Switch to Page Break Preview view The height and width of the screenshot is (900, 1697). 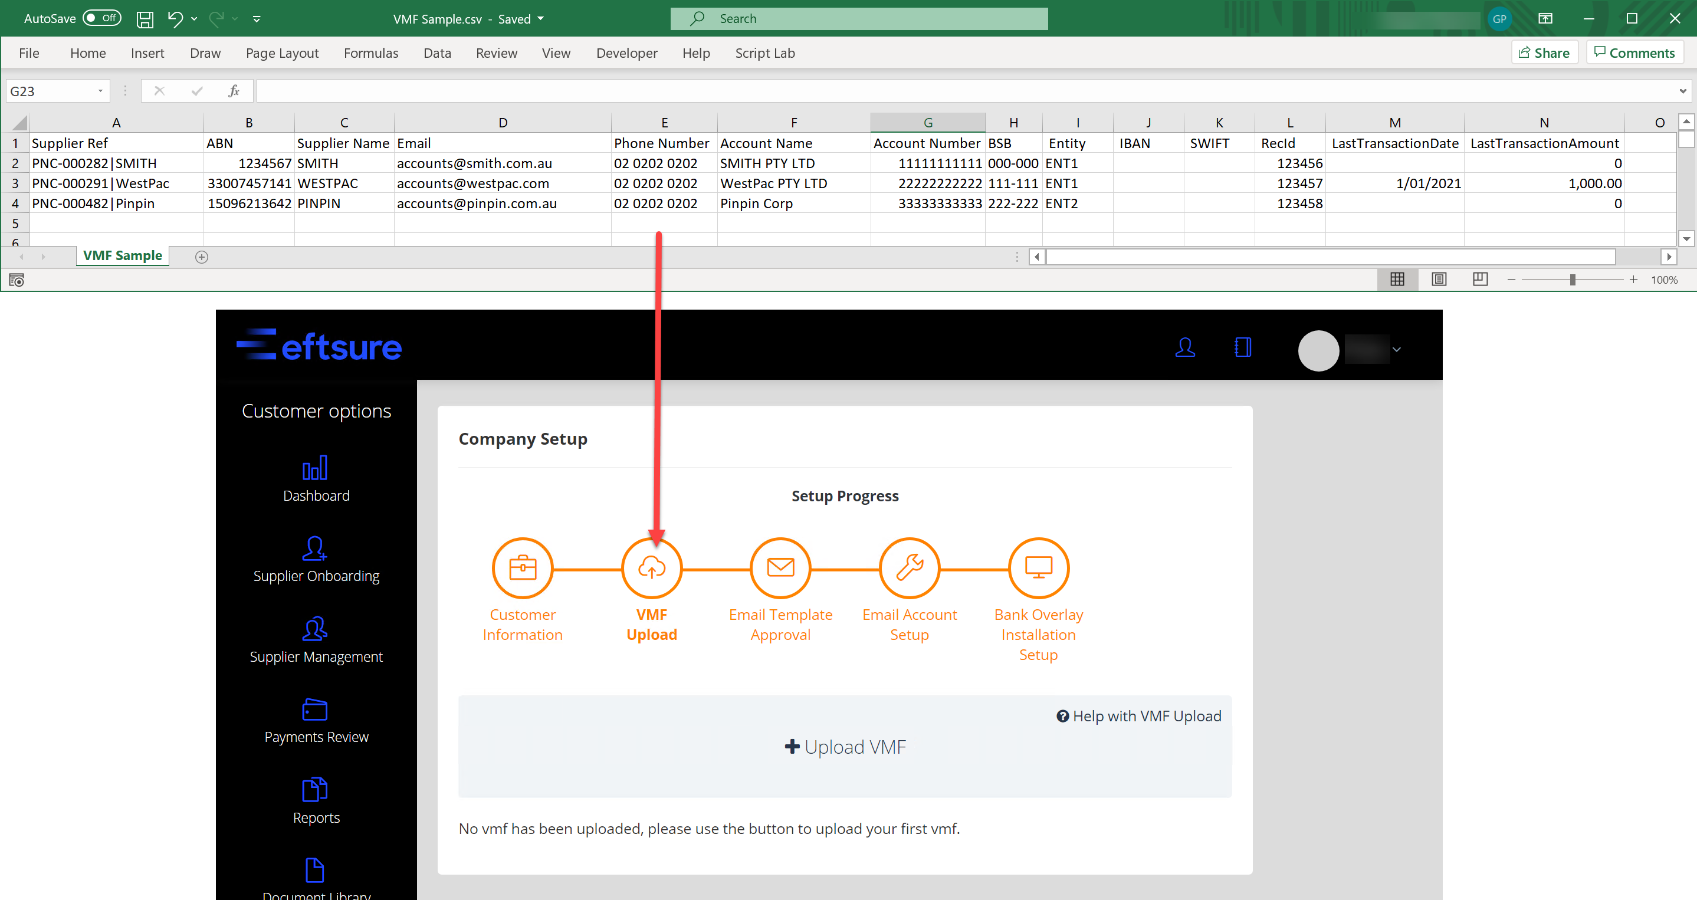coord(1479,280)
